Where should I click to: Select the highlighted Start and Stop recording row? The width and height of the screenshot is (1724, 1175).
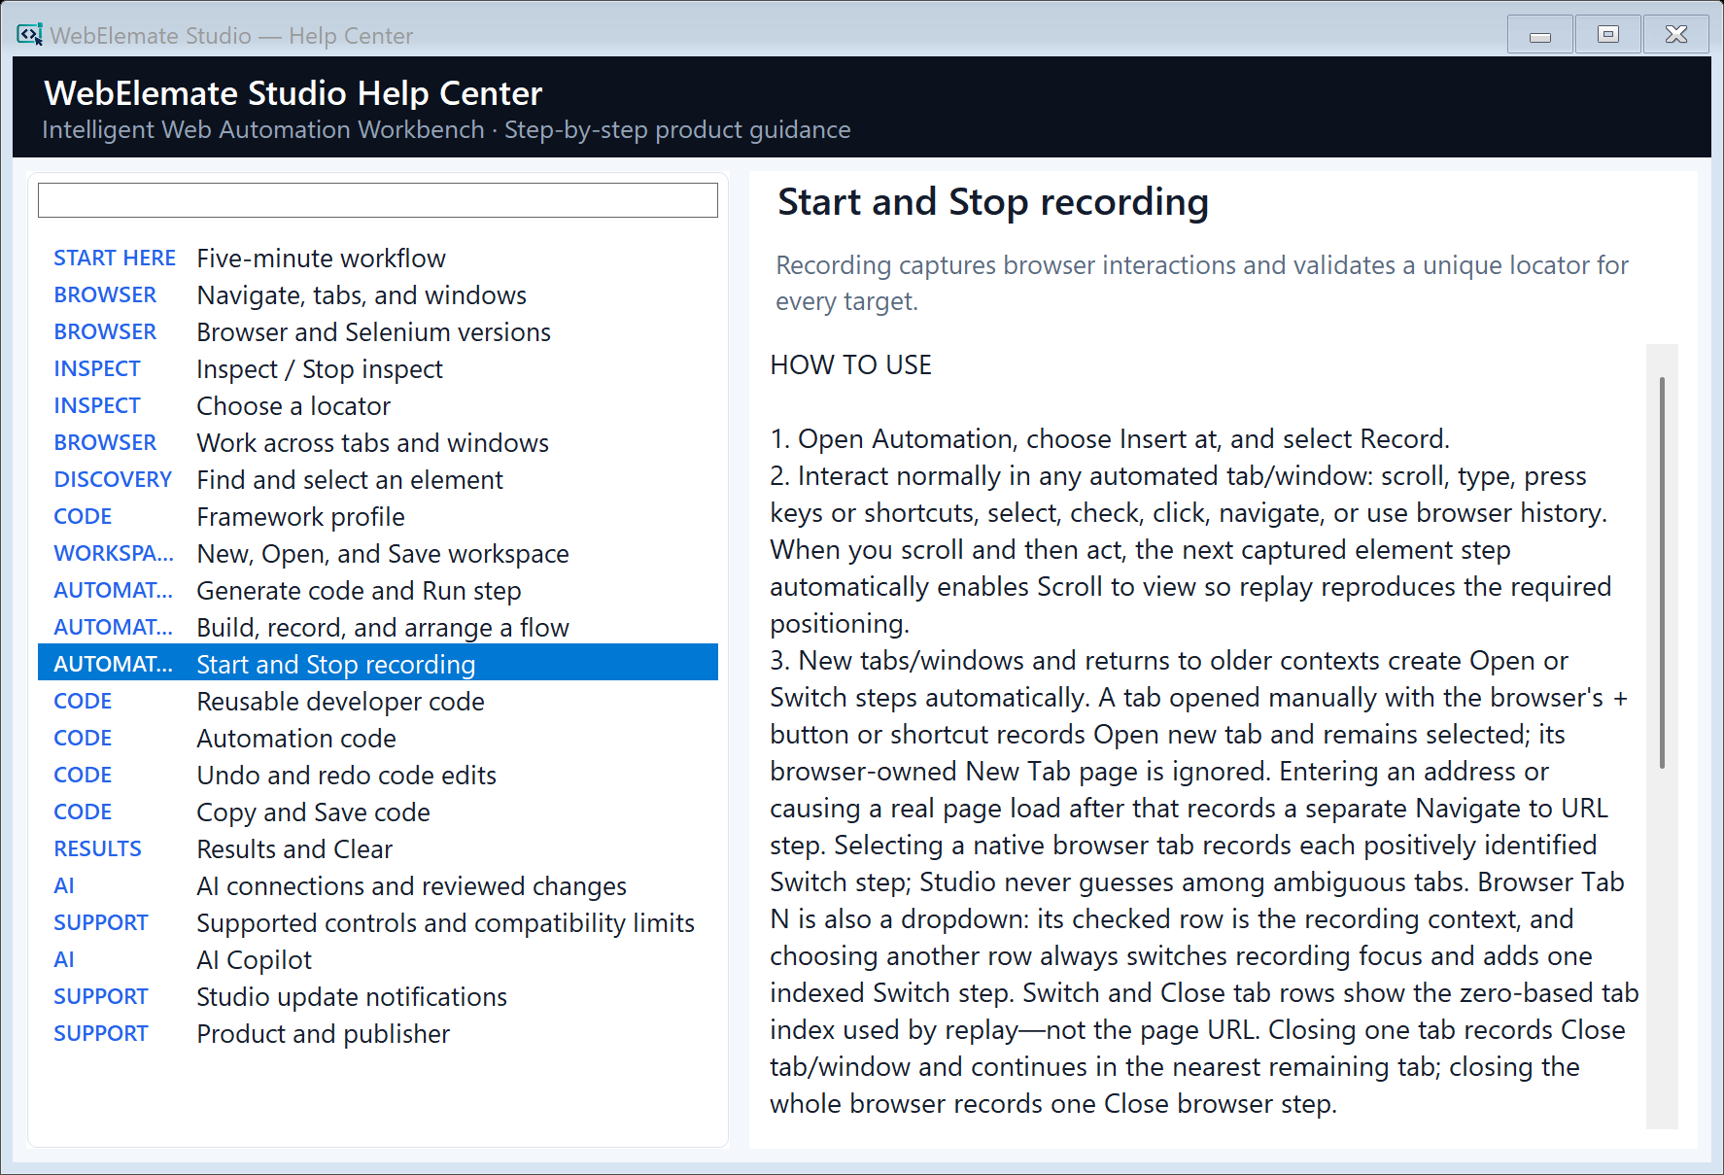[377, 663]
